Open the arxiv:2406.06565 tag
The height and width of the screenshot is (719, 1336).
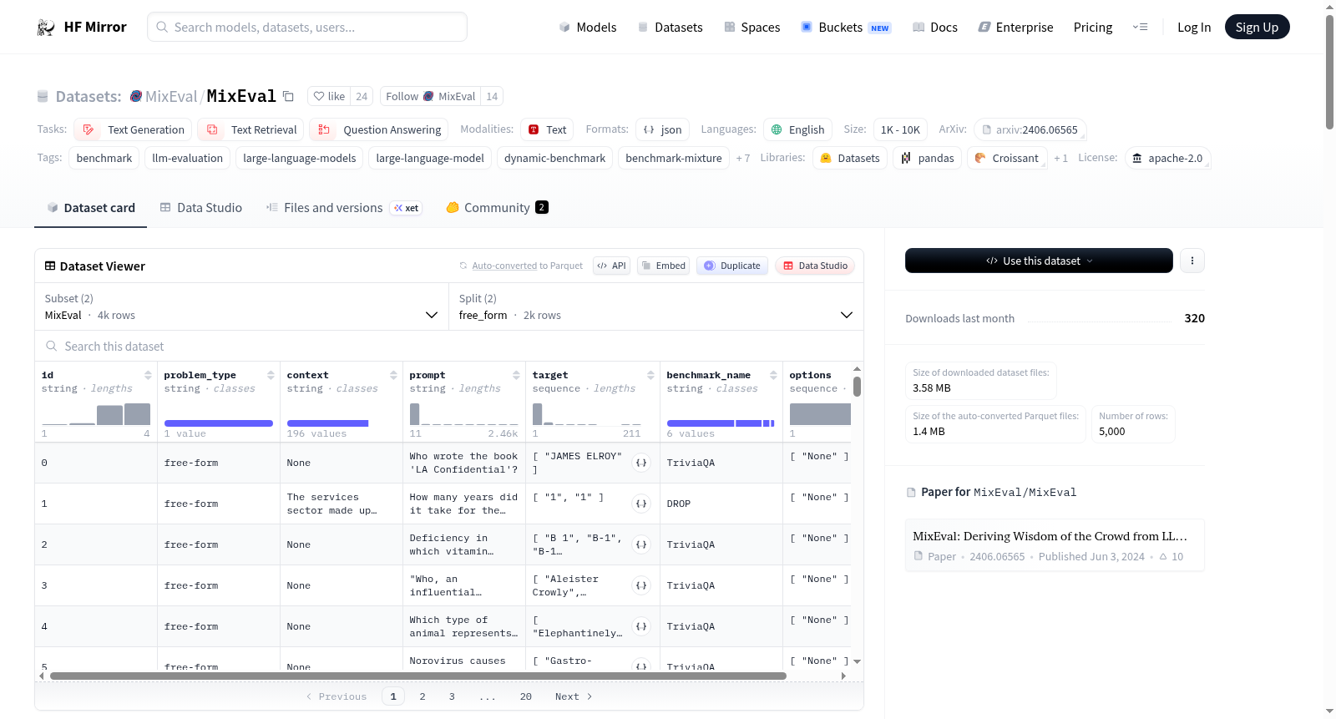tap(1030, 129)
